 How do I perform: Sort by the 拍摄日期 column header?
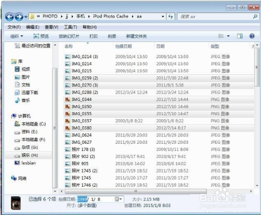point(124,47)
